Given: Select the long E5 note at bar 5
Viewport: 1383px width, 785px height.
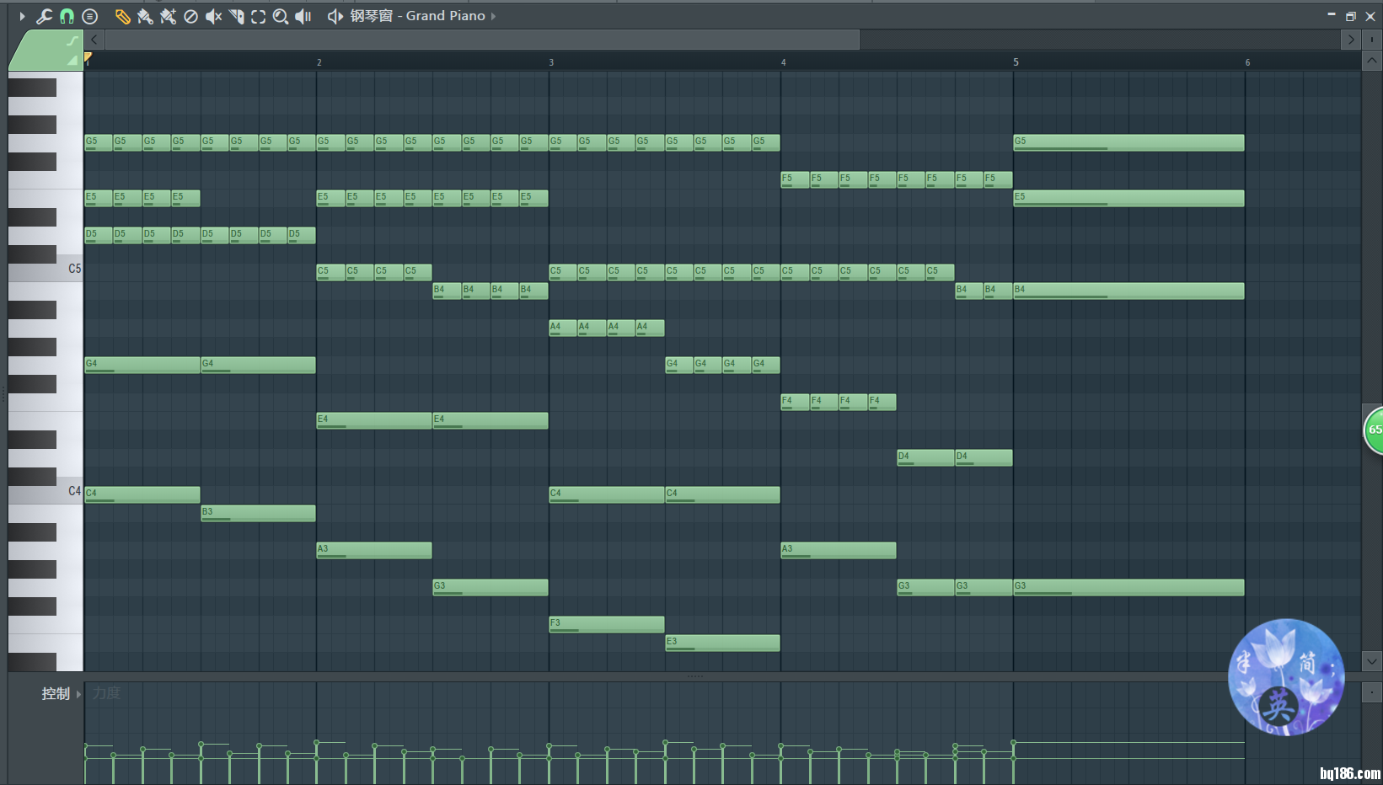Looking at the screenshot, I should (1128, 198).
